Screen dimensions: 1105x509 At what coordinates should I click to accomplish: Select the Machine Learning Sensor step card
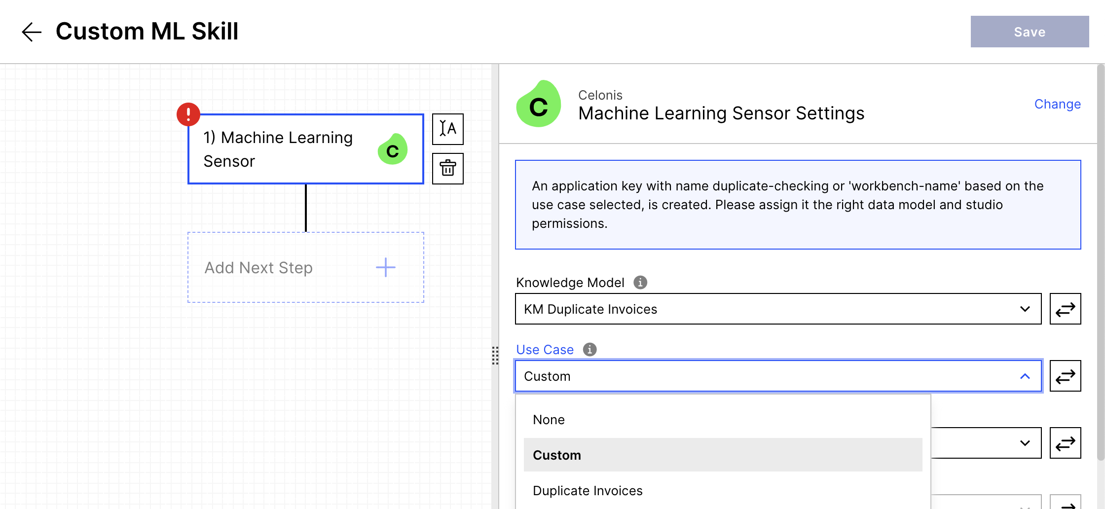(306, 149)
